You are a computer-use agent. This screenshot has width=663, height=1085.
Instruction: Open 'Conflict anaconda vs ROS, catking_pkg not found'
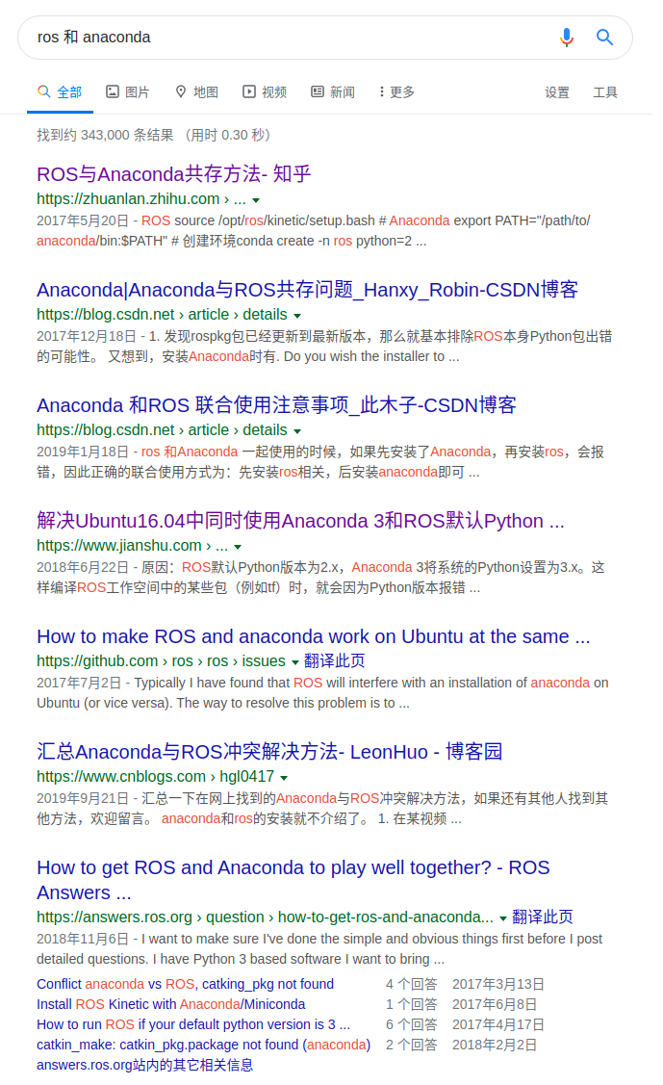186,984
